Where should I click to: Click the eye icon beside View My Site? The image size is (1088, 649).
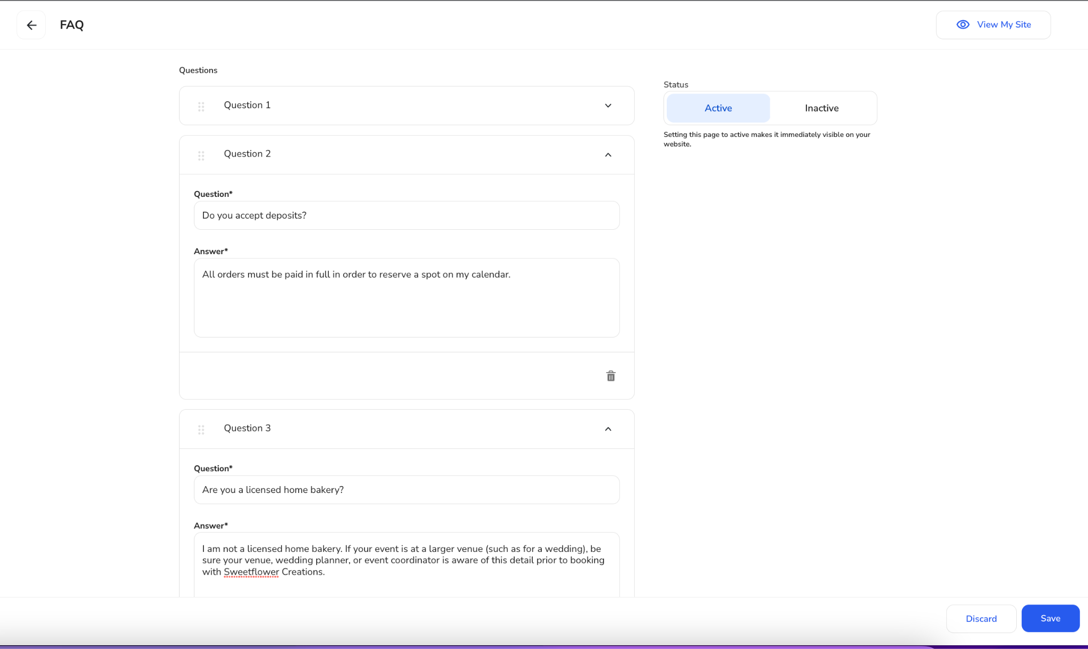point(963,25)
